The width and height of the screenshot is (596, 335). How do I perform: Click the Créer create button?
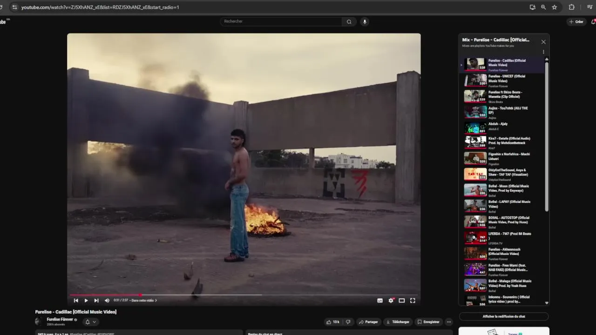click(576, 22)
